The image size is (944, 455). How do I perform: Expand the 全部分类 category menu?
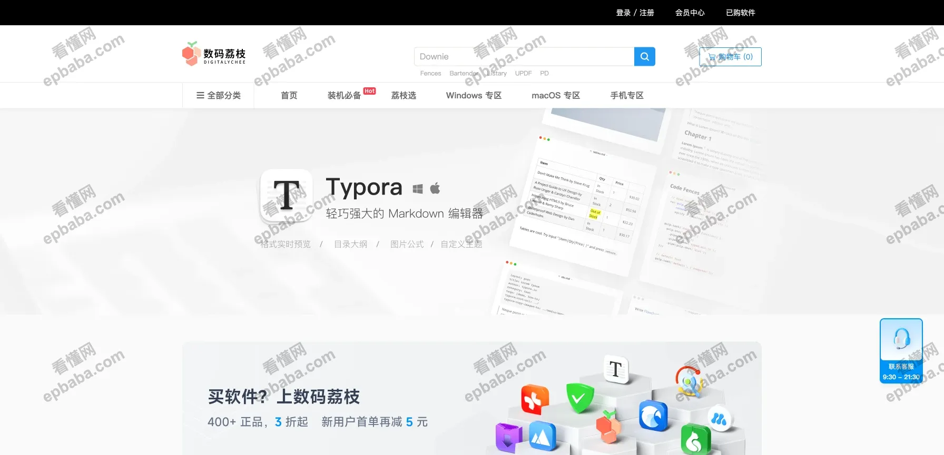(x=219, y=96)
